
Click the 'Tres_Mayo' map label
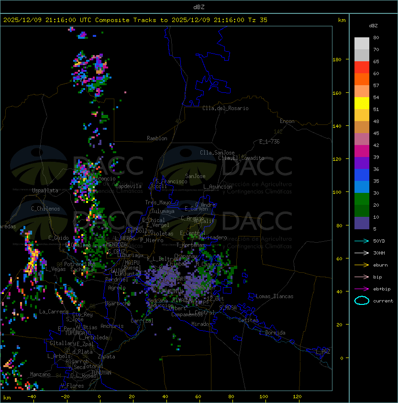point(158,202)
